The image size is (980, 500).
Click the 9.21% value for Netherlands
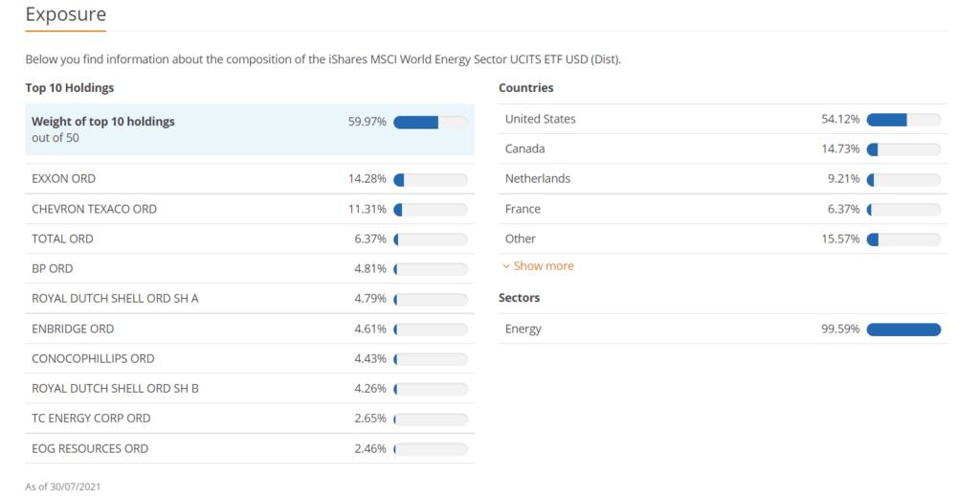tap(844, 179)
